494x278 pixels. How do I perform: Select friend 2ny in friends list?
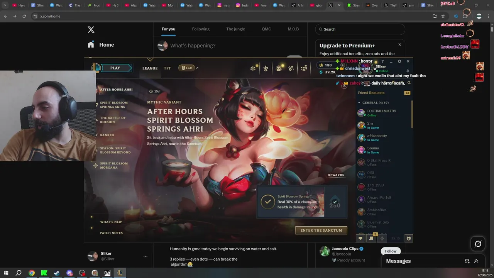click(384, 125)
